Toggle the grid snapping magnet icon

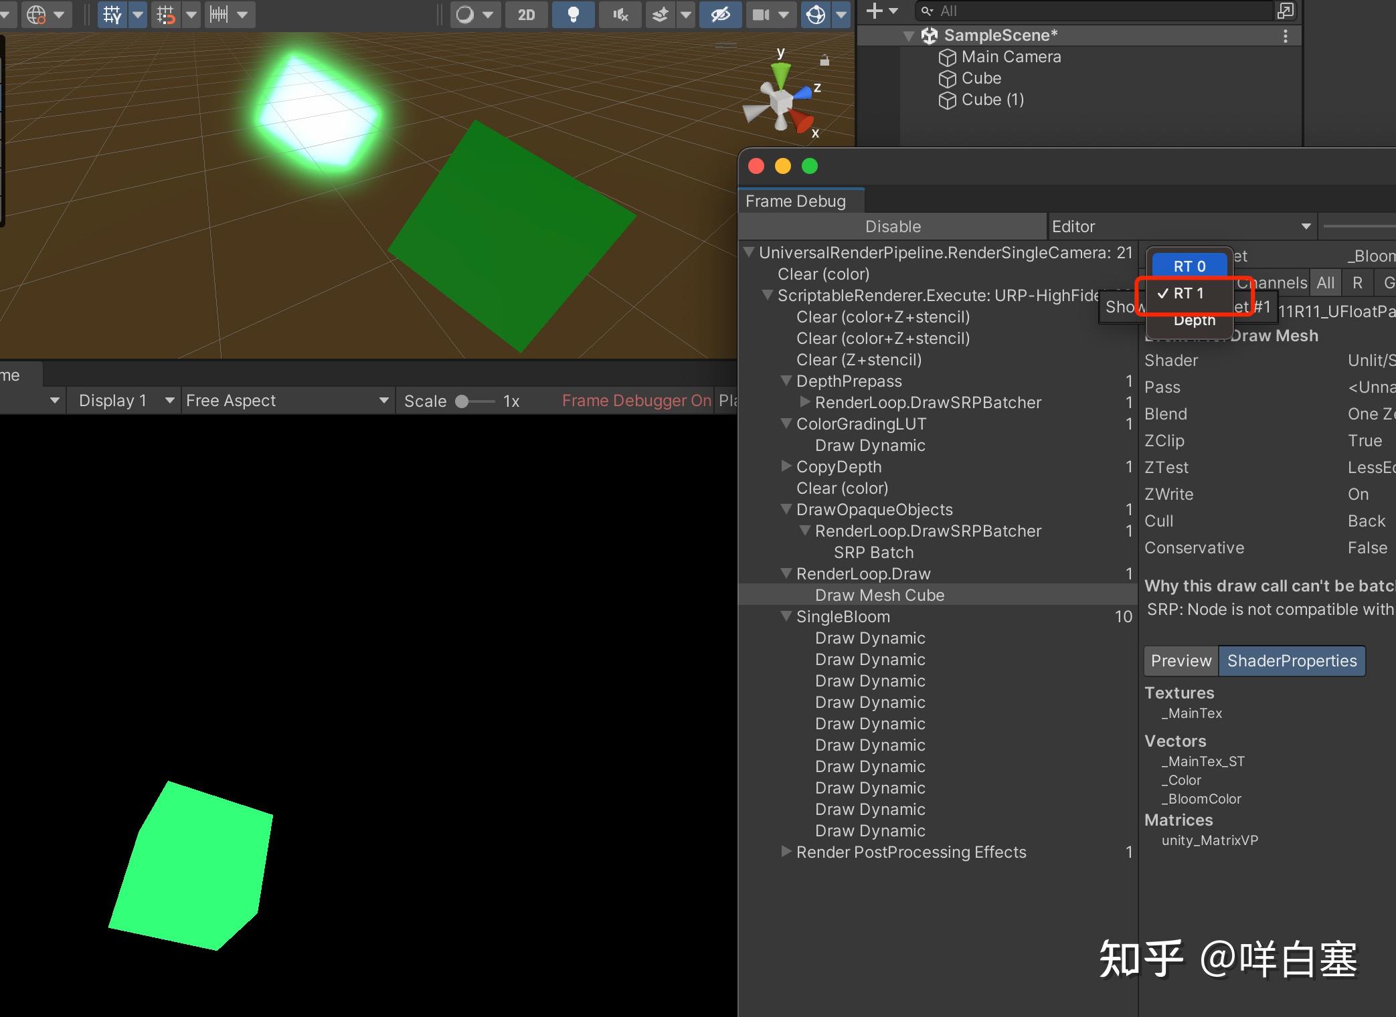[x=165, y=15]
